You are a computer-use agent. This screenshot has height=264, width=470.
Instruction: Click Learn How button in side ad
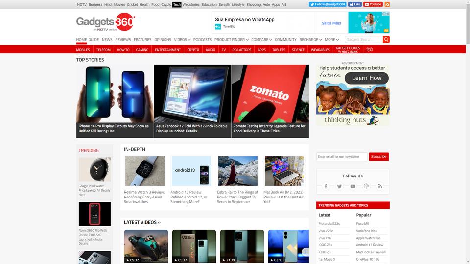tap(367, 78)
